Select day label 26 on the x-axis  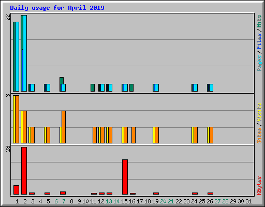[210, 201]
